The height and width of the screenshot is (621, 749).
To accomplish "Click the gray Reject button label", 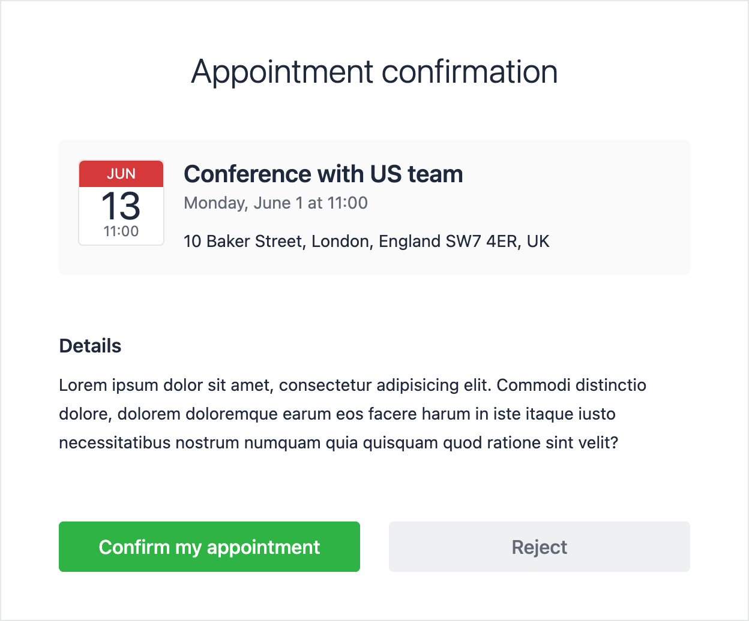I will [539, 546].
